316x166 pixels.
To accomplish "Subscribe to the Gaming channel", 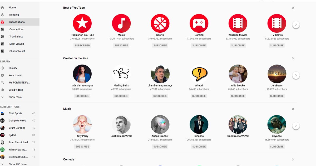I will pyautogui.click(x=199, y=46).
